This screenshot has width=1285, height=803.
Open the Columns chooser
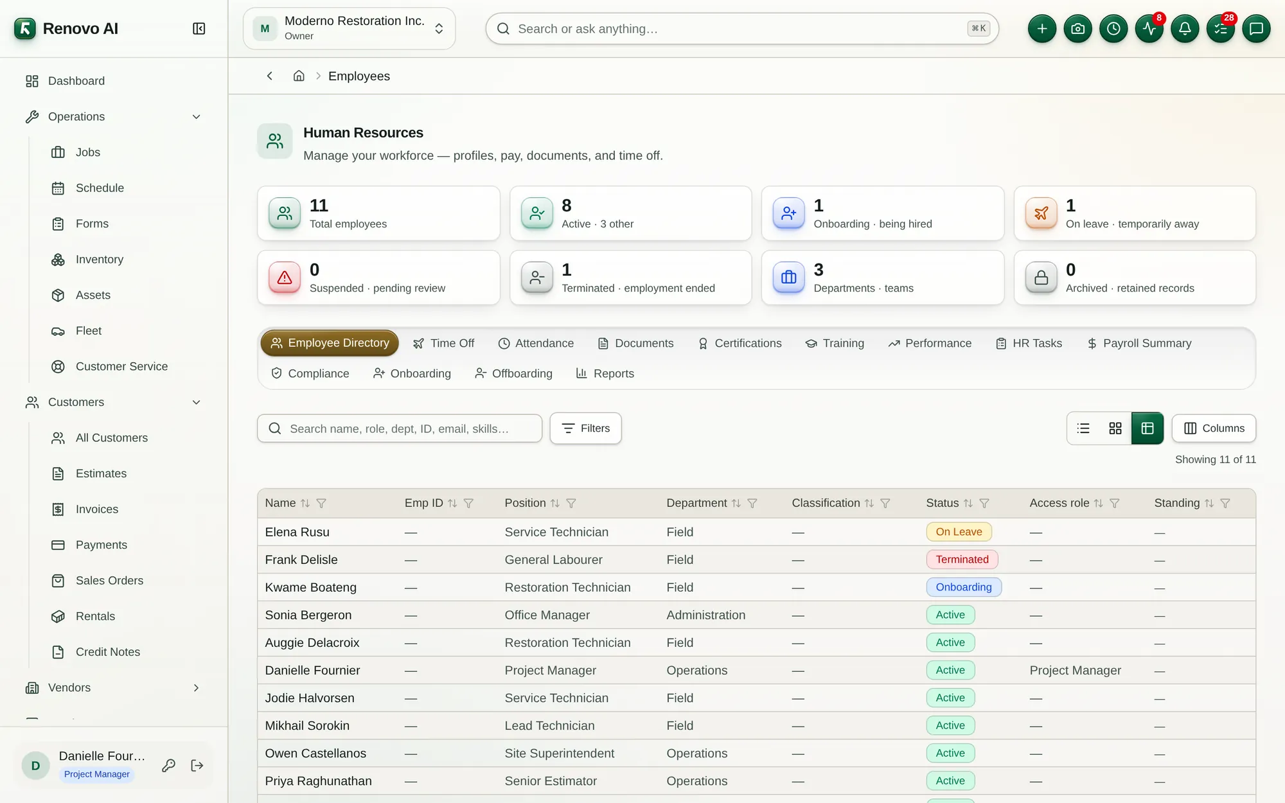click(x=1214, y=428)
